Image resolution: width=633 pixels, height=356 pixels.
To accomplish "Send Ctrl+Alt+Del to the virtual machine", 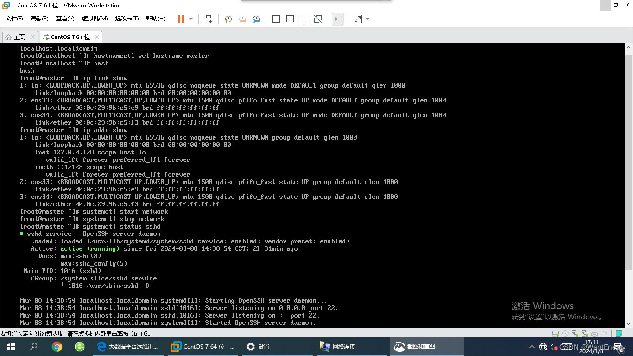I will tap(209, 19).
